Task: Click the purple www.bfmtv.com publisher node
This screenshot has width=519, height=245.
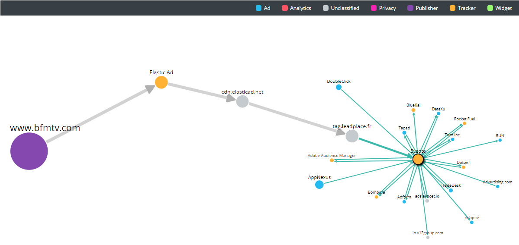Action: tap(29, 151)
